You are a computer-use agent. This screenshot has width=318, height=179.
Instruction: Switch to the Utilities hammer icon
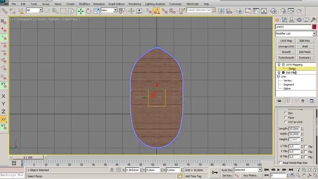click(x=313, y=20)
